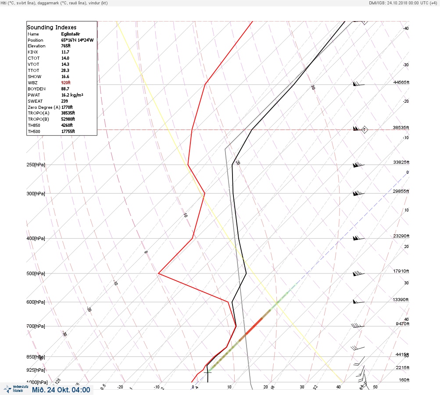Click the LCL cross marker near 925 hPa
The image size is (440, 395).
(x=208, y=372)
